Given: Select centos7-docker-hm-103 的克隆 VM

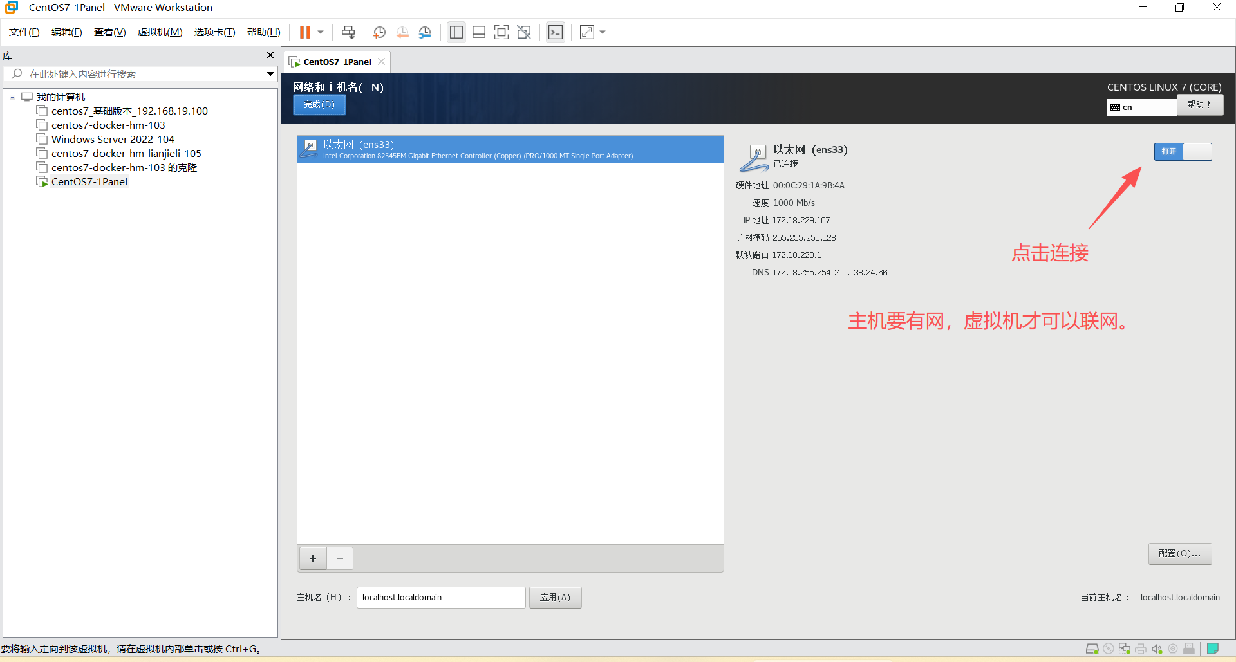Looking at the screenshot, I should pos(124,168).
